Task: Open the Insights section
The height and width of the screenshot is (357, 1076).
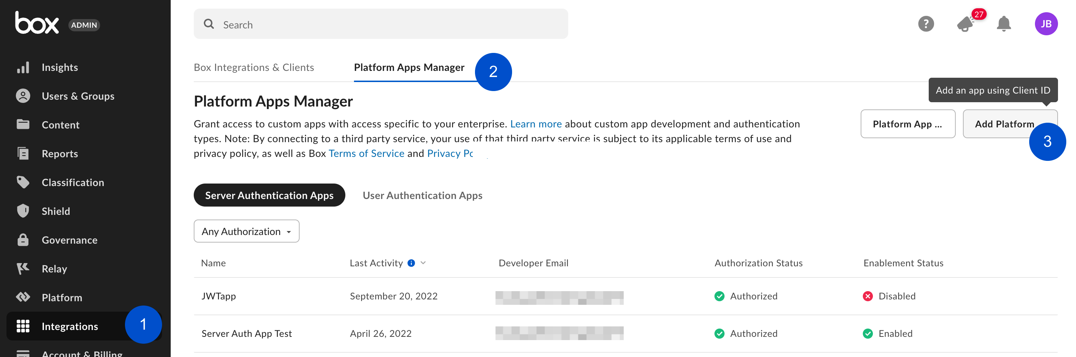Action: 59,67
